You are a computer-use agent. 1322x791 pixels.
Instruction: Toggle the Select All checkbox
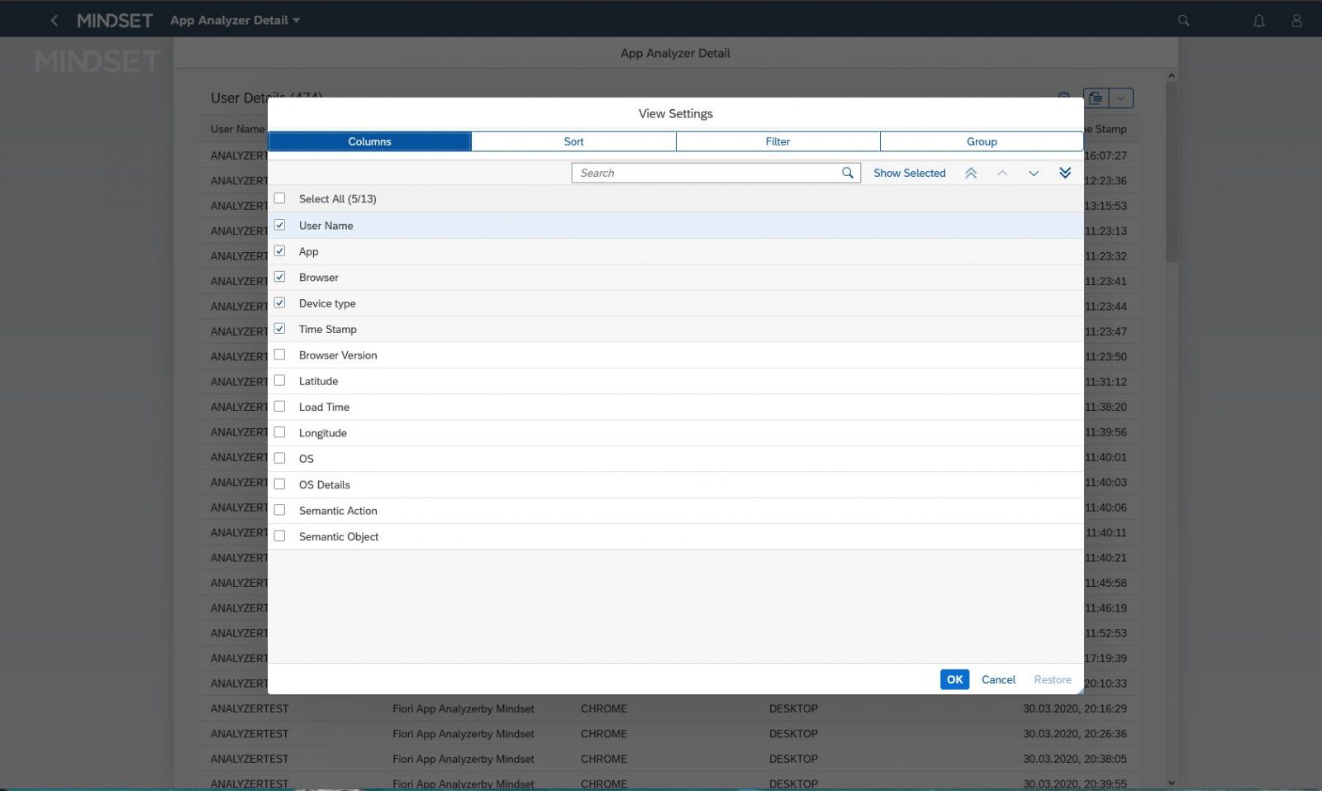point(279,198)
